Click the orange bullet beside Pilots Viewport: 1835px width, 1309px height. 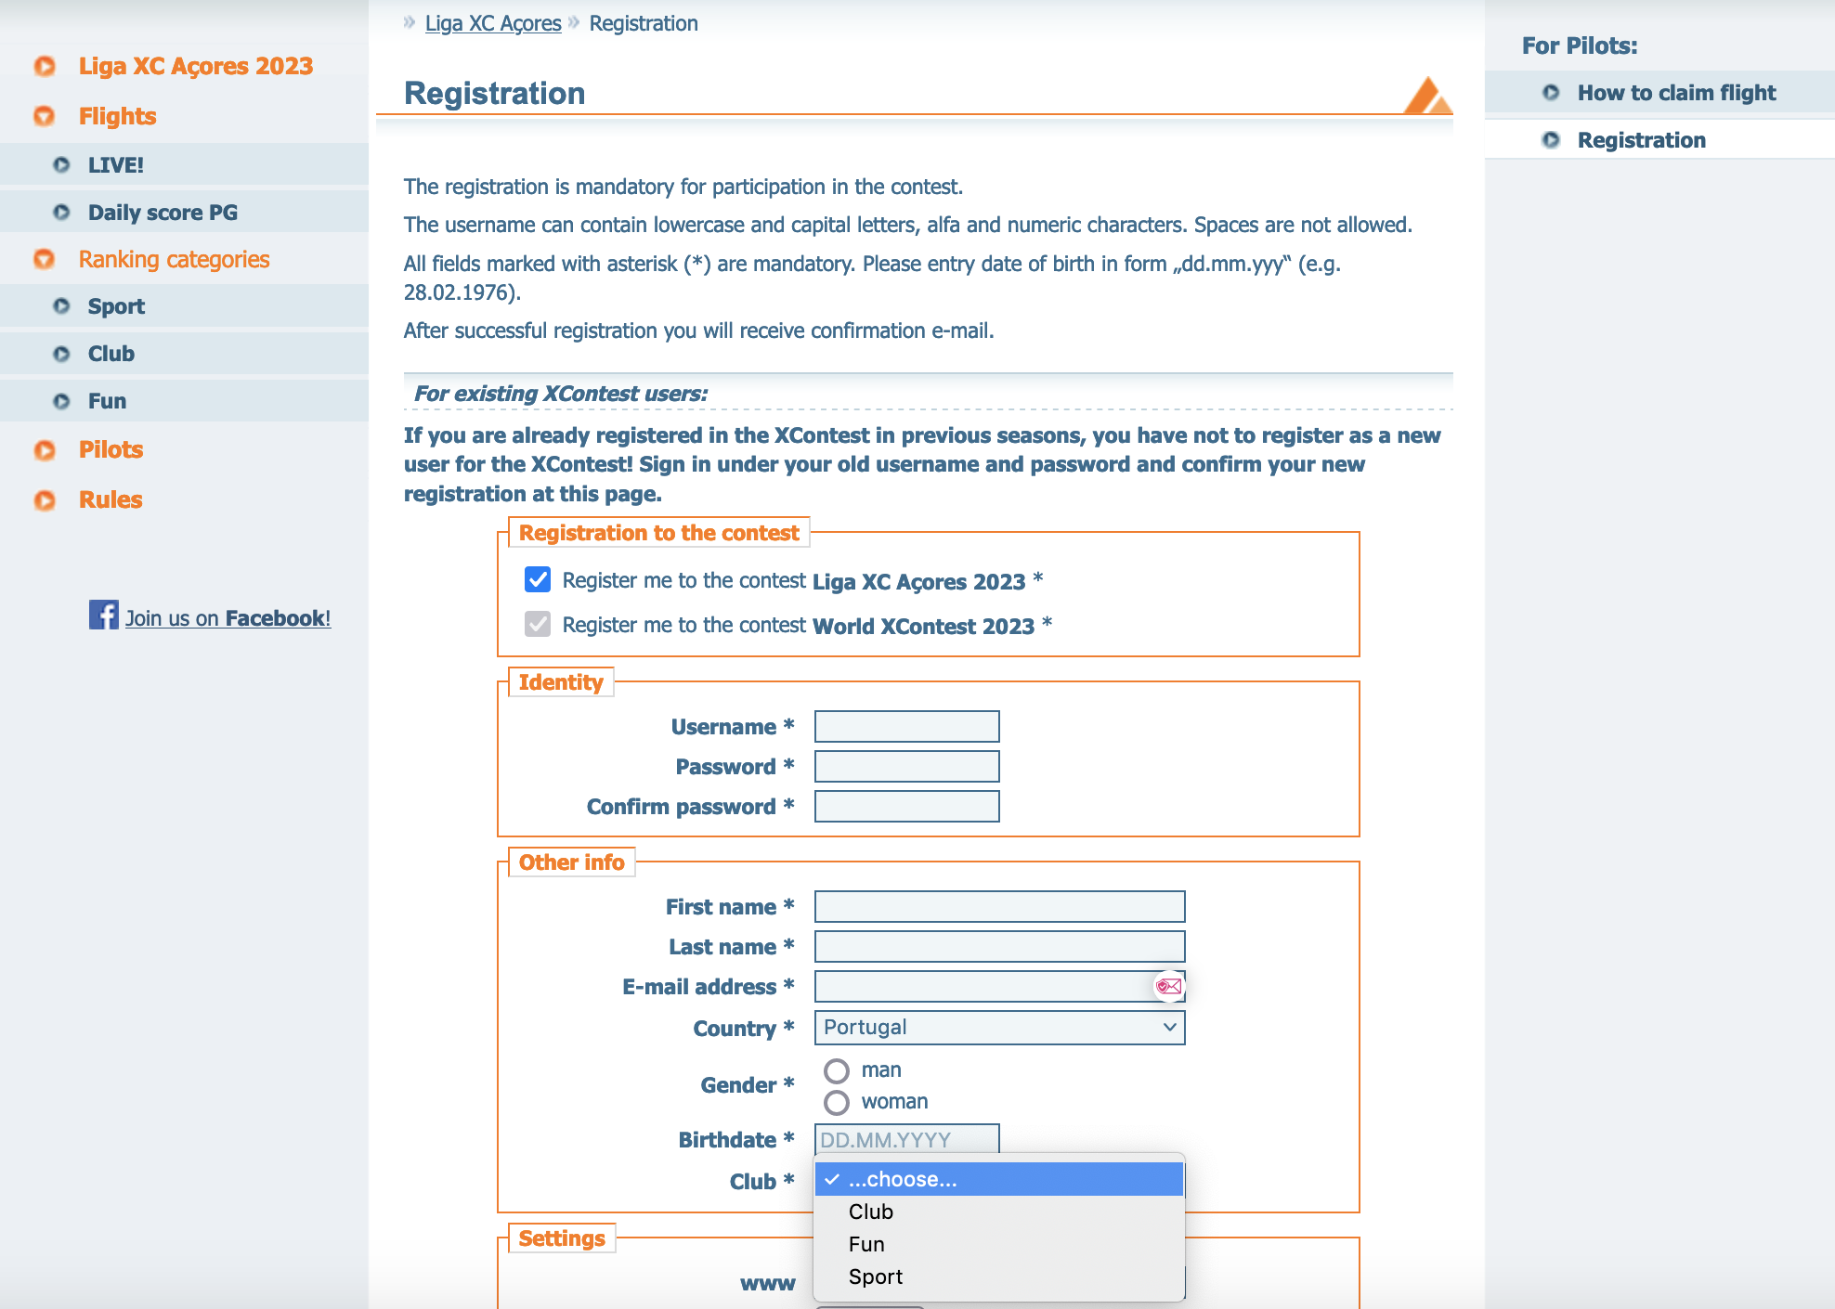tap(45, 450)
